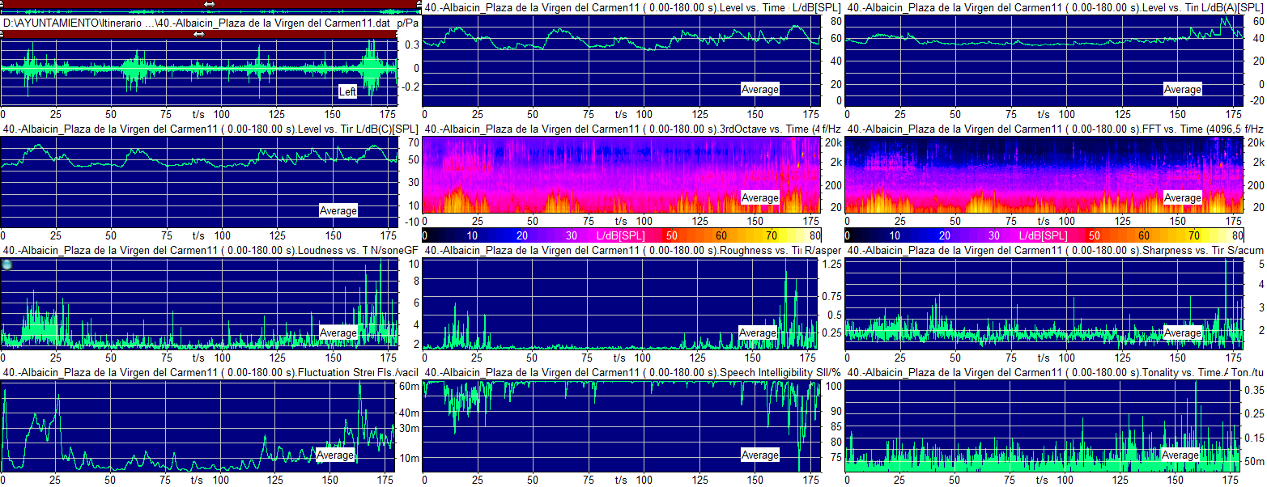This screenshot has width=1267, height=487.
Task: Click the Average label in the Speech Intelligibility plot
Action: click(759, 455)
